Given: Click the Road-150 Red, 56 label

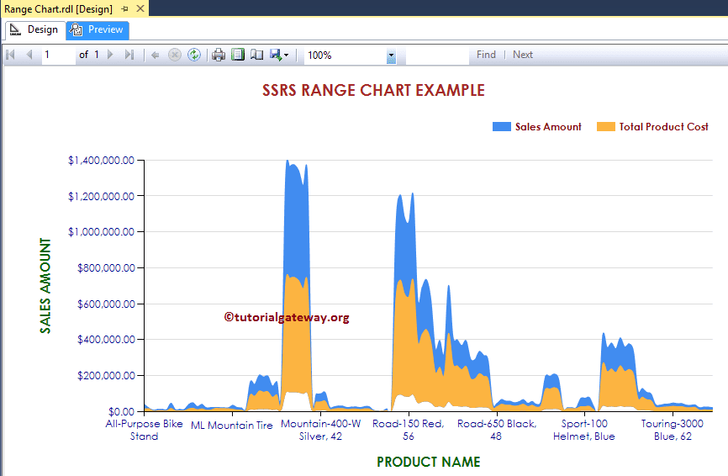Looking at the screenshot, I should click(408, 430).
